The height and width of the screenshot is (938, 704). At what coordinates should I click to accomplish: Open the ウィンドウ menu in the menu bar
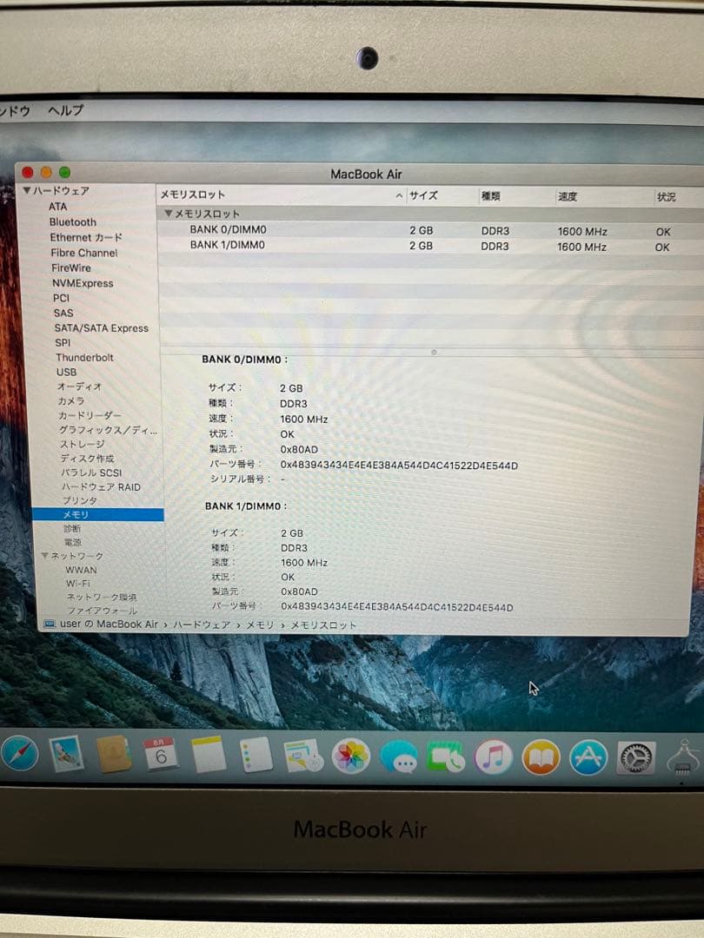[13, 111]
